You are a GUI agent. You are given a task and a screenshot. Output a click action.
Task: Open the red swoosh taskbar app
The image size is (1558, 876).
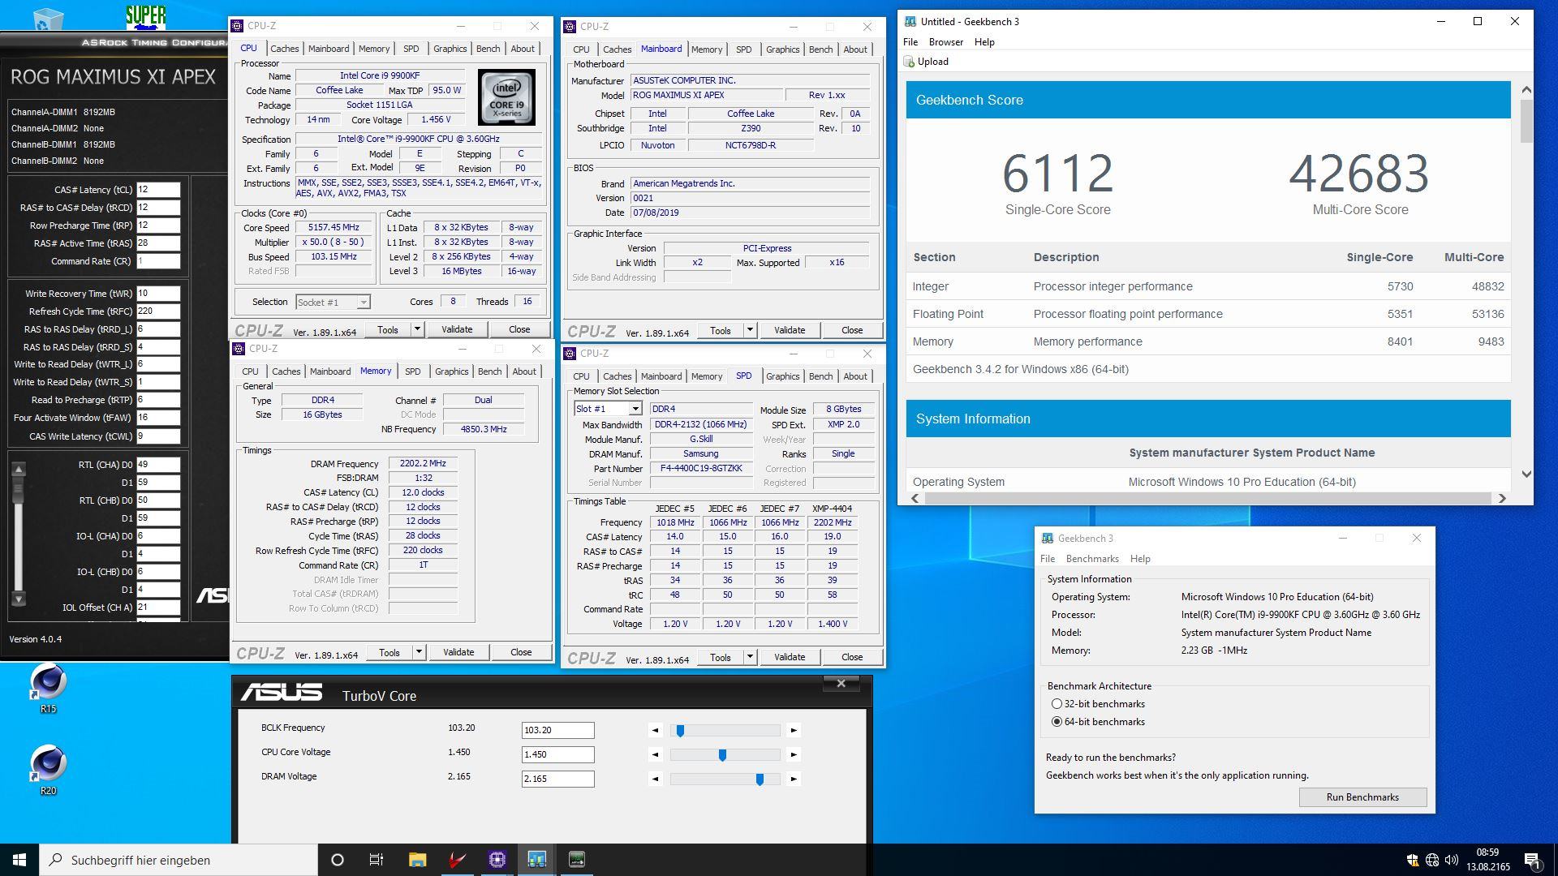pos(457,860)
